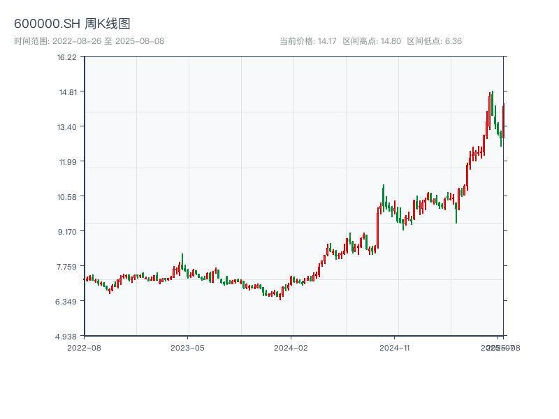Click the long red candlestick jumping past 10
The width and height of the screenshot is (559, 419).
click(377, 228)
